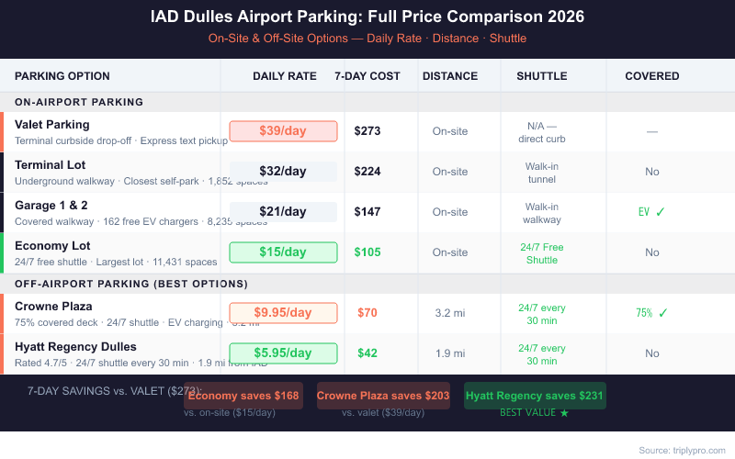Click the Shuttle column header
The image size is (735, 459).
click(542, 76)
